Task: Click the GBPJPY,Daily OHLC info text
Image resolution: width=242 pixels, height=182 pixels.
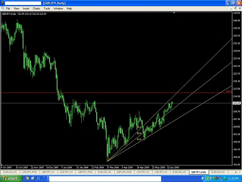Action: [24, 14]
